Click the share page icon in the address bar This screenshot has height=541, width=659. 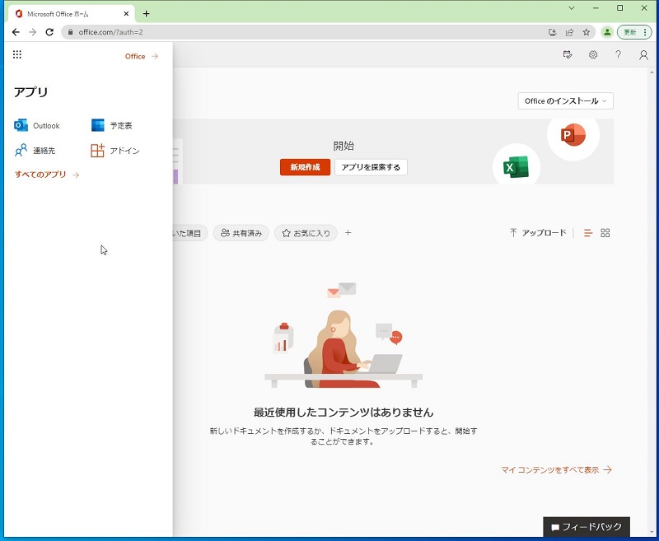tap(569, 32)
